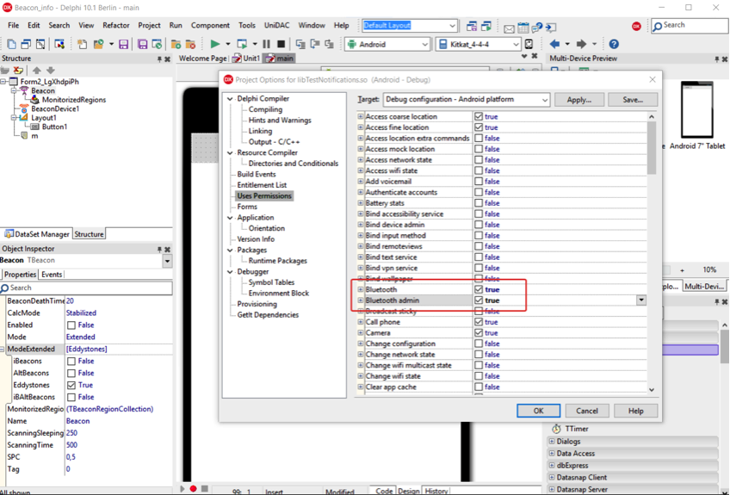Click the Stop program square button
The image size is (730, 495).
click(x=281, y=44)
